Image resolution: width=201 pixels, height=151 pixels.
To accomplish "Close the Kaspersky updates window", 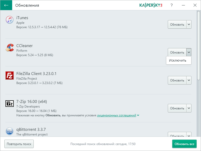I will pyautogui.click(x=195, y=5).
